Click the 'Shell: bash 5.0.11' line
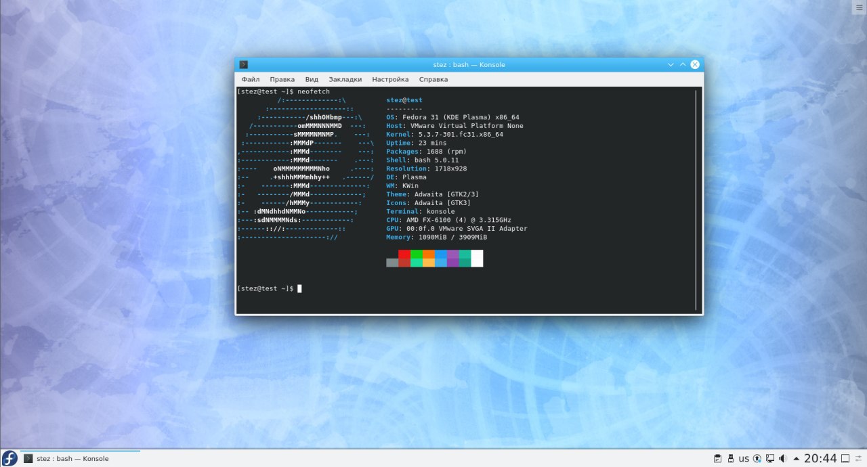Image resolution: width=867 pixels, height=467 pixels. (423, 160)
